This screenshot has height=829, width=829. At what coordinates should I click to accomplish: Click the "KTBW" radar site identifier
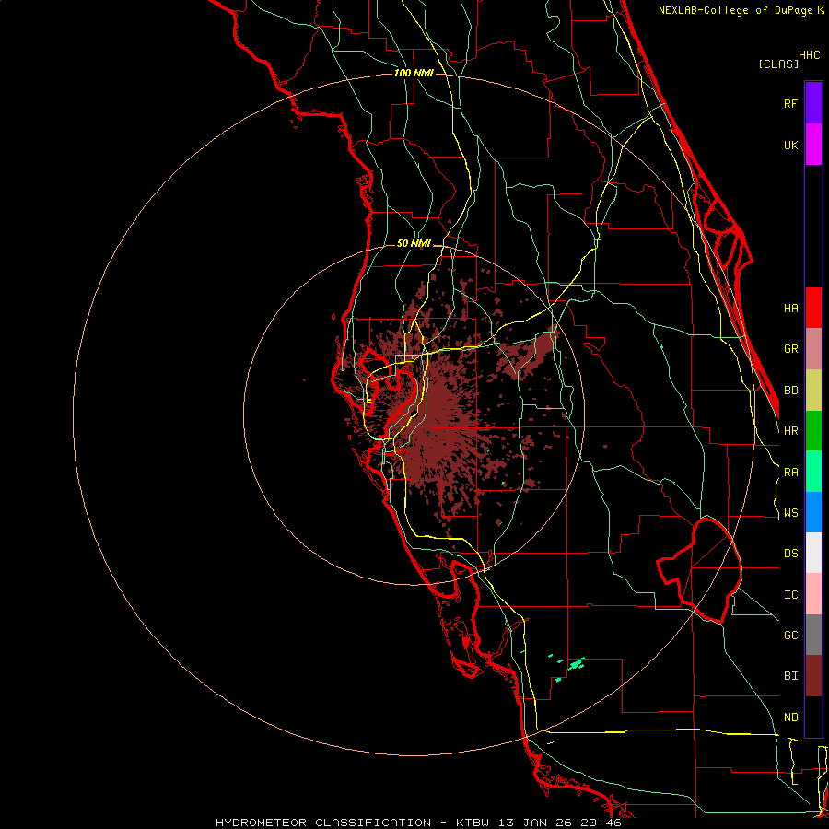pyautogui.click(x=473, y=823)
